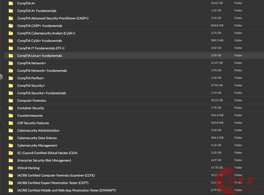Select the CompTIA CySA+ Fundamentals name

39,41
